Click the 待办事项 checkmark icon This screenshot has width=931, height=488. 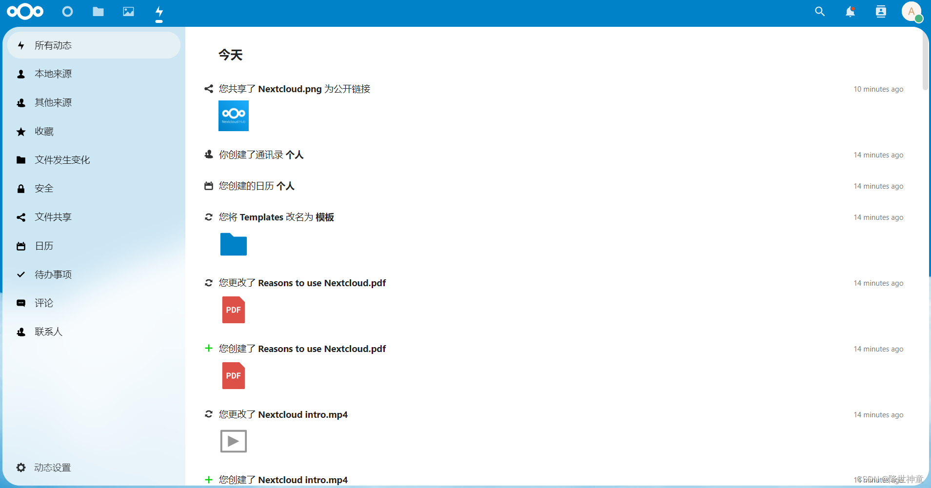pyautogui.click(x=21, y=274)
